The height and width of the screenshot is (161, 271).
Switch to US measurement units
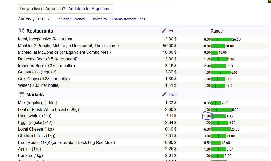118,19
